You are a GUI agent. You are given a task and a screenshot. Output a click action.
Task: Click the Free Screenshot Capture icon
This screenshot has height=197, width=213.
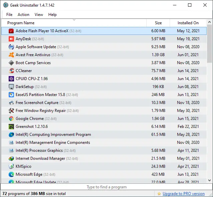tap(11, 103)
